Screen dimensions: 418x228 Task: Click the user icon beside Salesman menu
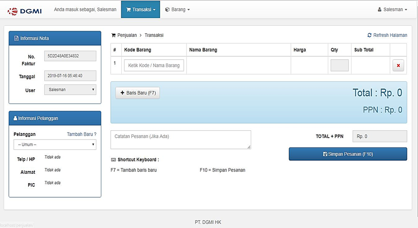tap(379, 10)
